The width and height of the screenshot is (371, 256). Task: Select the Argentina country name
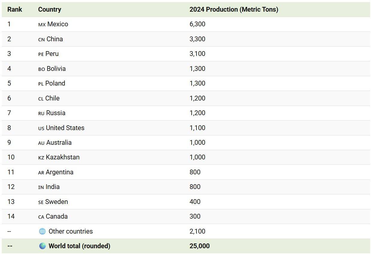(x=60, y=172)
